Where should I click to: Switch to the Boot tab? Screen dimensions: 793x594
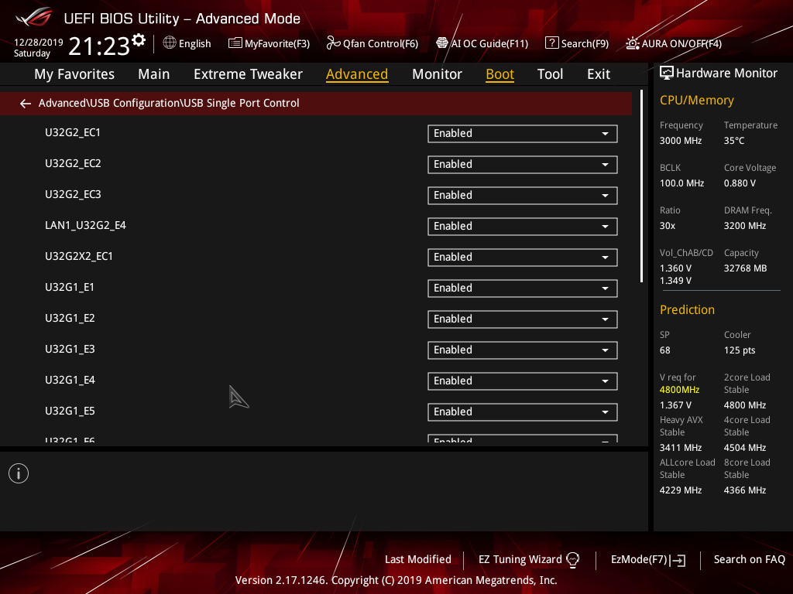[499, 74]
